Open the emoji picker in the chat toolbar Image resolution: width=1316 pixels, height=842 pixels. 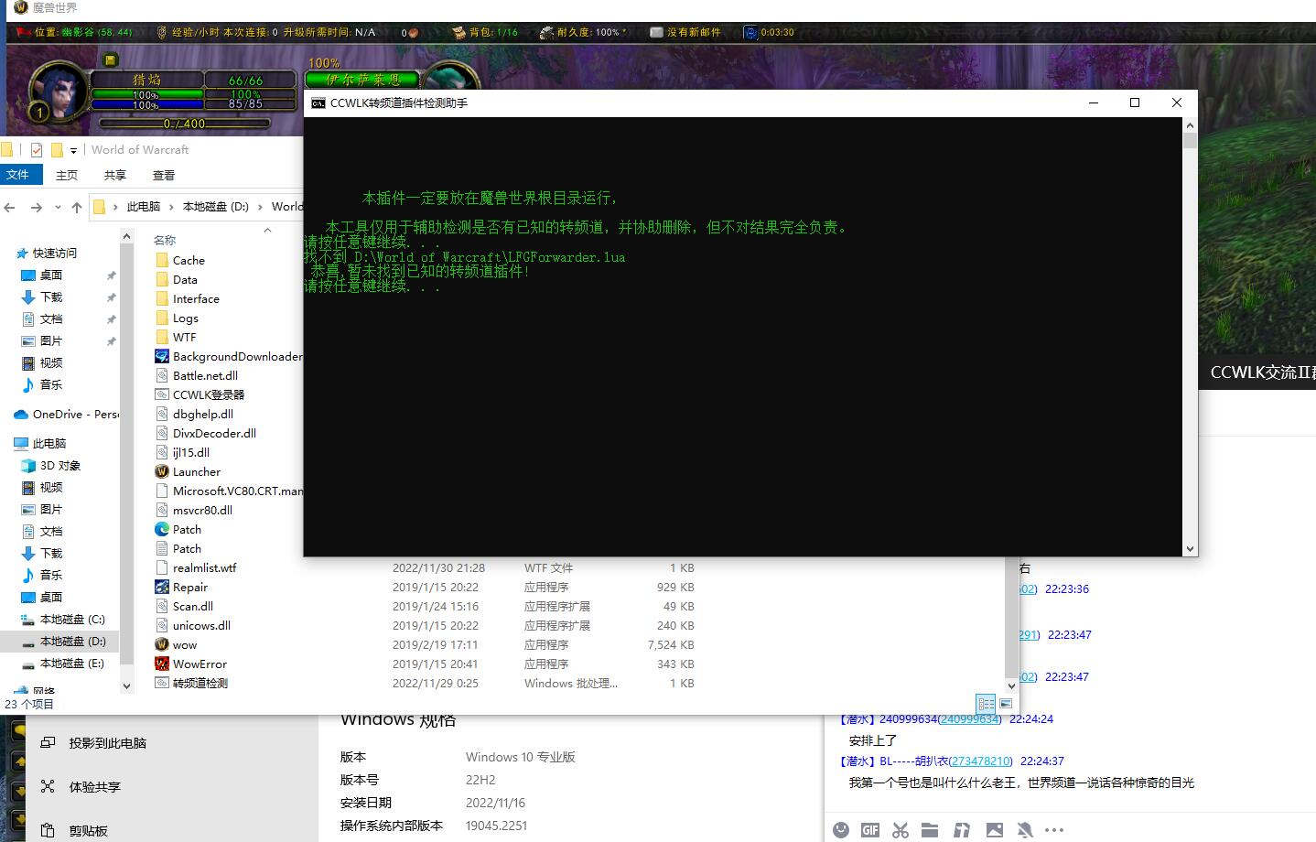(841, 829)
